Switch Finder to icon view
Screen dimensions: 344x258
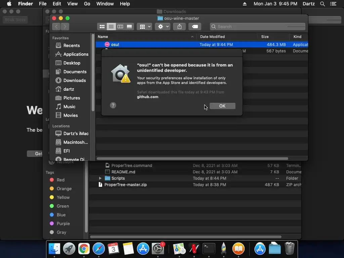102,27
